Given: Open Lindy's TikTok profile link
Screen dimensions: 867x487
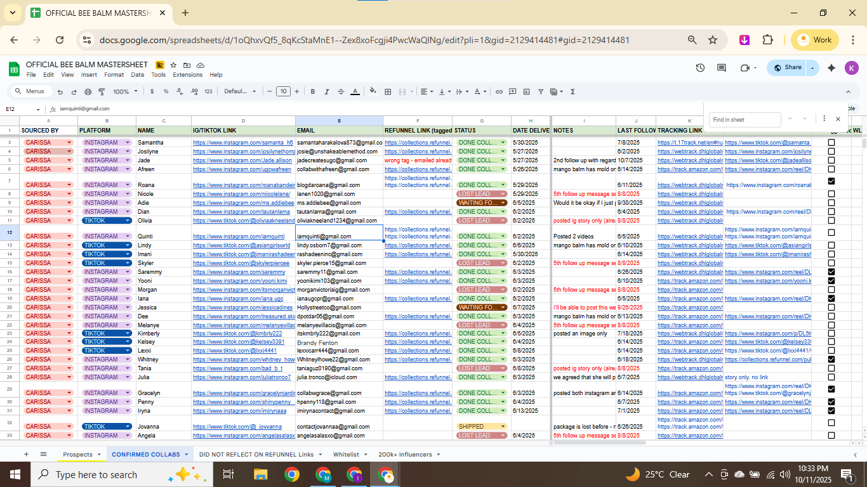Looking at the screenshot, I should [242, 245].
